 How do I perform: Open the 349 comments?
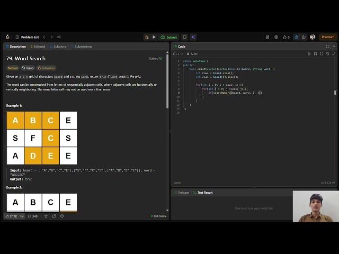coord(33,216)
